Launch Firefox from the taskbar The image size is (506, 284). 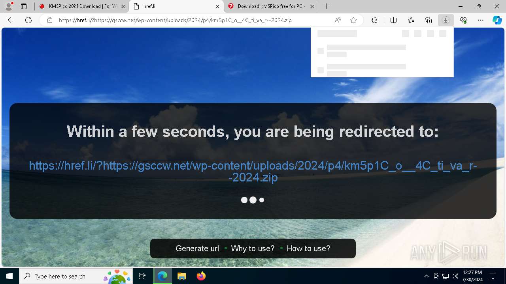201,276
